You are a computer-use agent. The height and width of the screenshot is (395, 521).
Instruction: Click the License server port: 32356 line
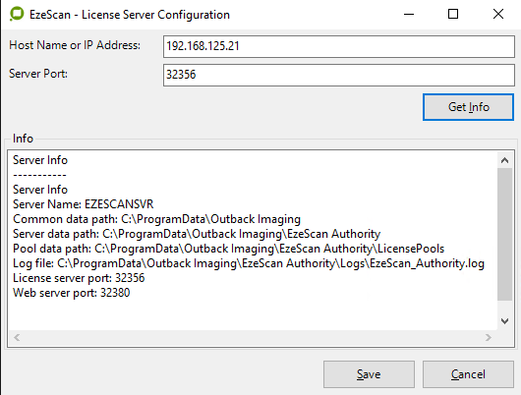[79, 278]
